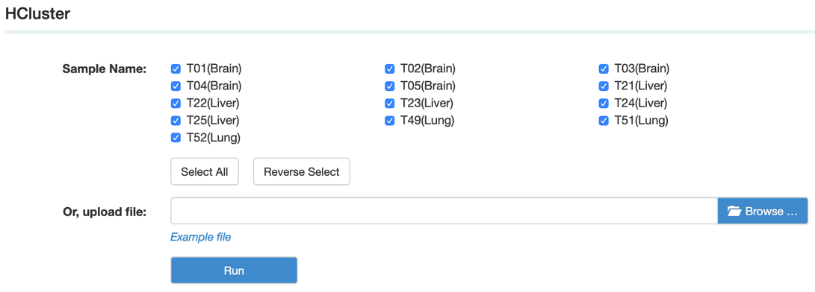Viewport: 815px width, 292px height.
Task: Deselect the T51(Lung) checkbox
Action: click(x=604, y=121)
